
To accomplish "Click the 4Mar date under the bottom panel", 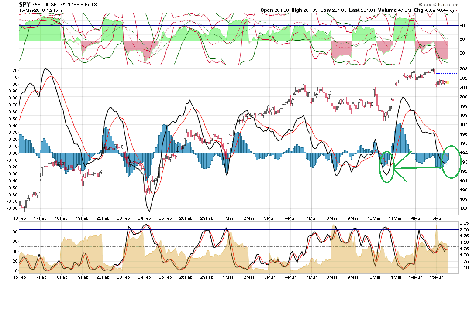I will 290,277.
